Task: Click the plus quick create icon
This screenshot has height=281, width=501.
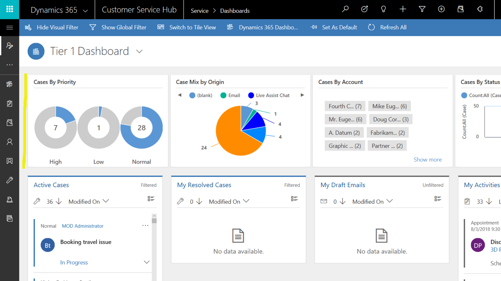Action: 403,9
